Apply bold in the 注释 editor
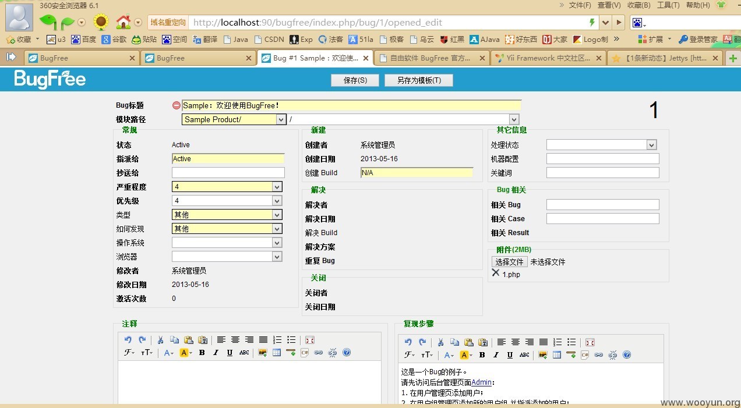This screenshot has width=741, height=408. click(202, 353)
